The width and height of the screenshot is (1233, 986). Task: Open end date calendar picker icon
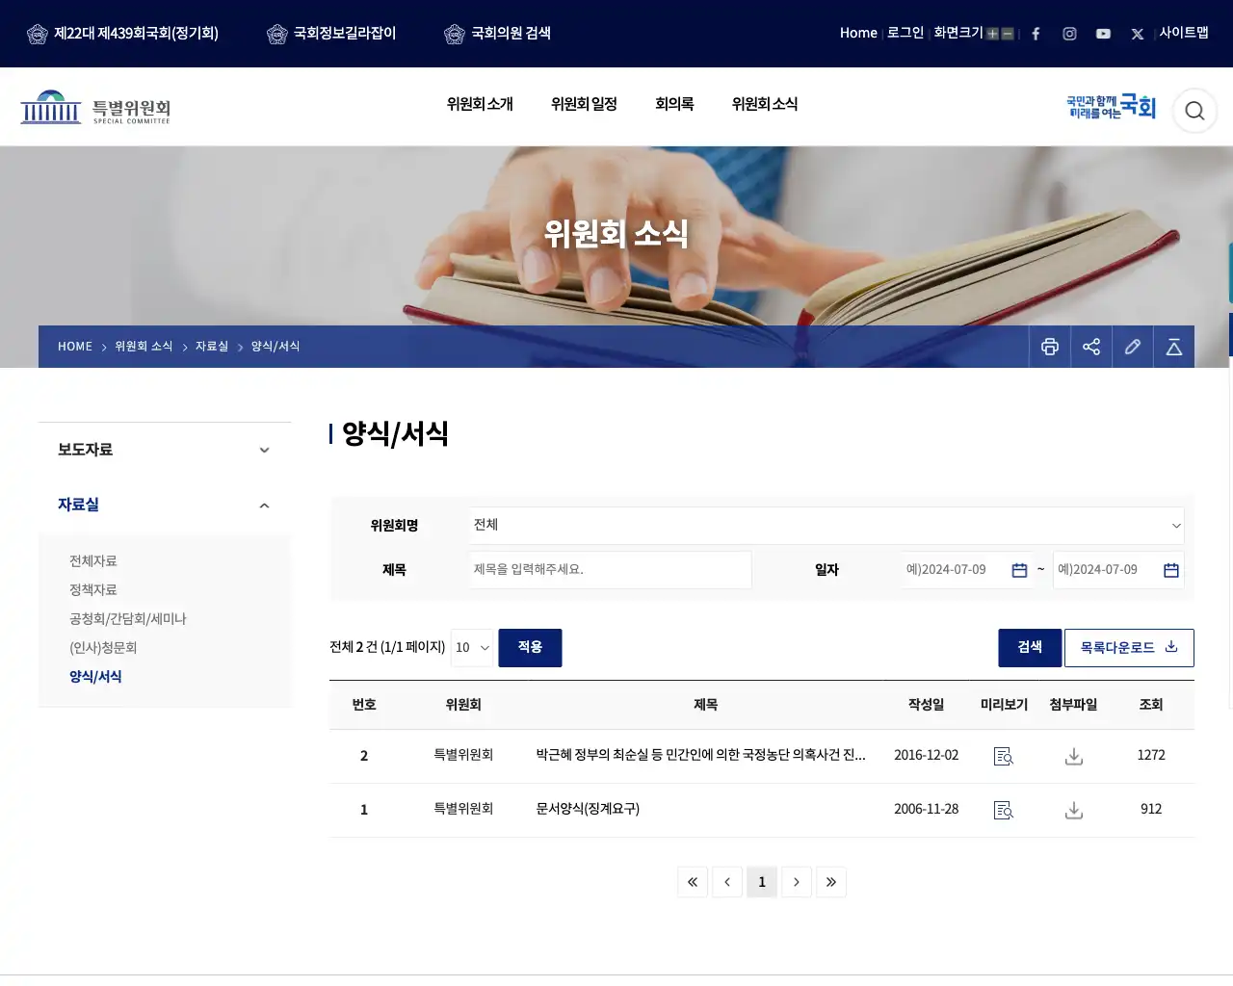[x=1171, y=570]
